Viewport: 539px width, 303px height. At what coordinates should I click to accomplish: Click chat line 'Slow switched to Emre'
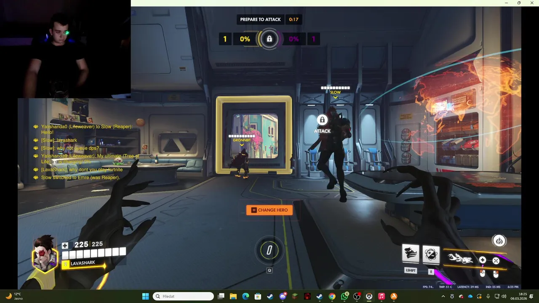(80, 178)
